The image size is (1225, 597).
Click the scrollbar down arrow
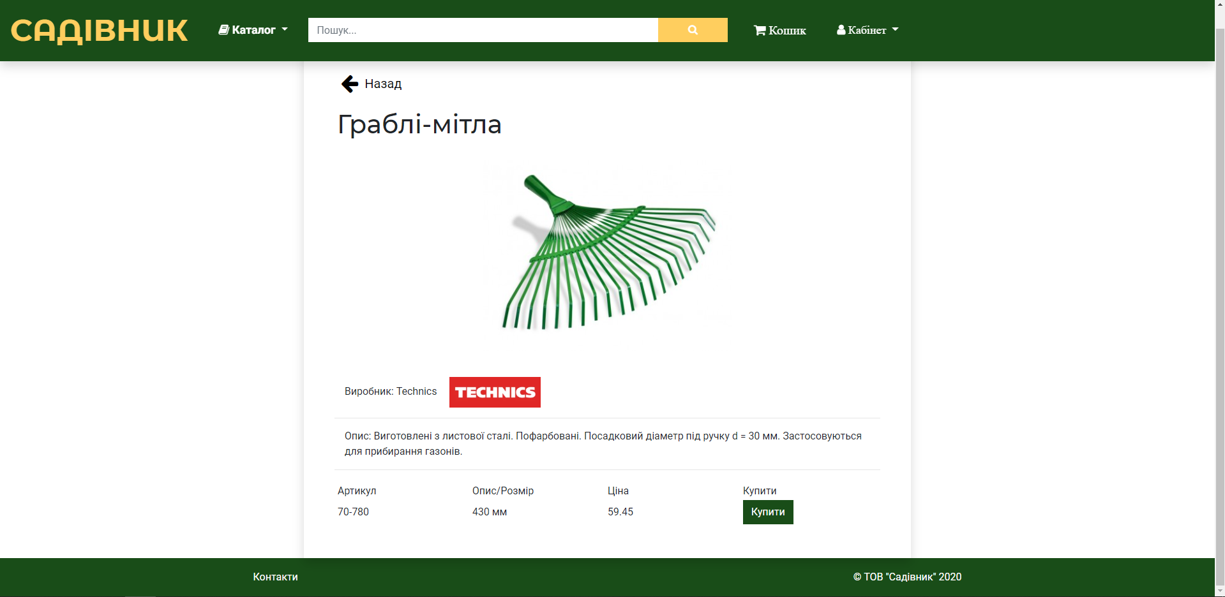click(x=1219, y=591)
